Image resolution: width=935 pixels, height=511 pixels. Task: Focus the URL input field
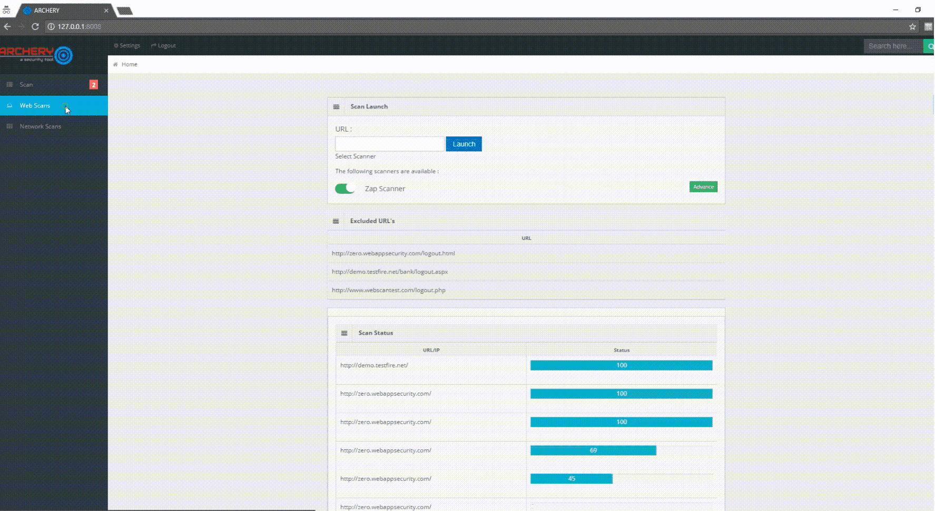(390, 144)
